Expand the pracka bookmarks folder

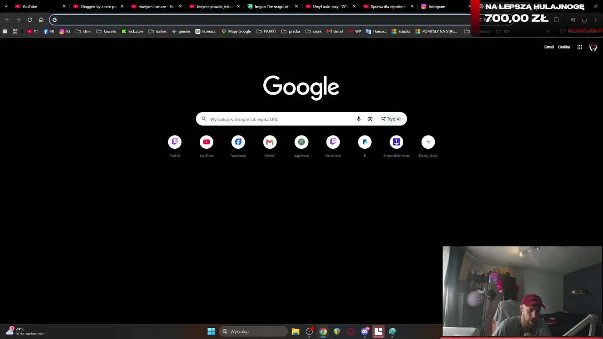pos(290,32)
